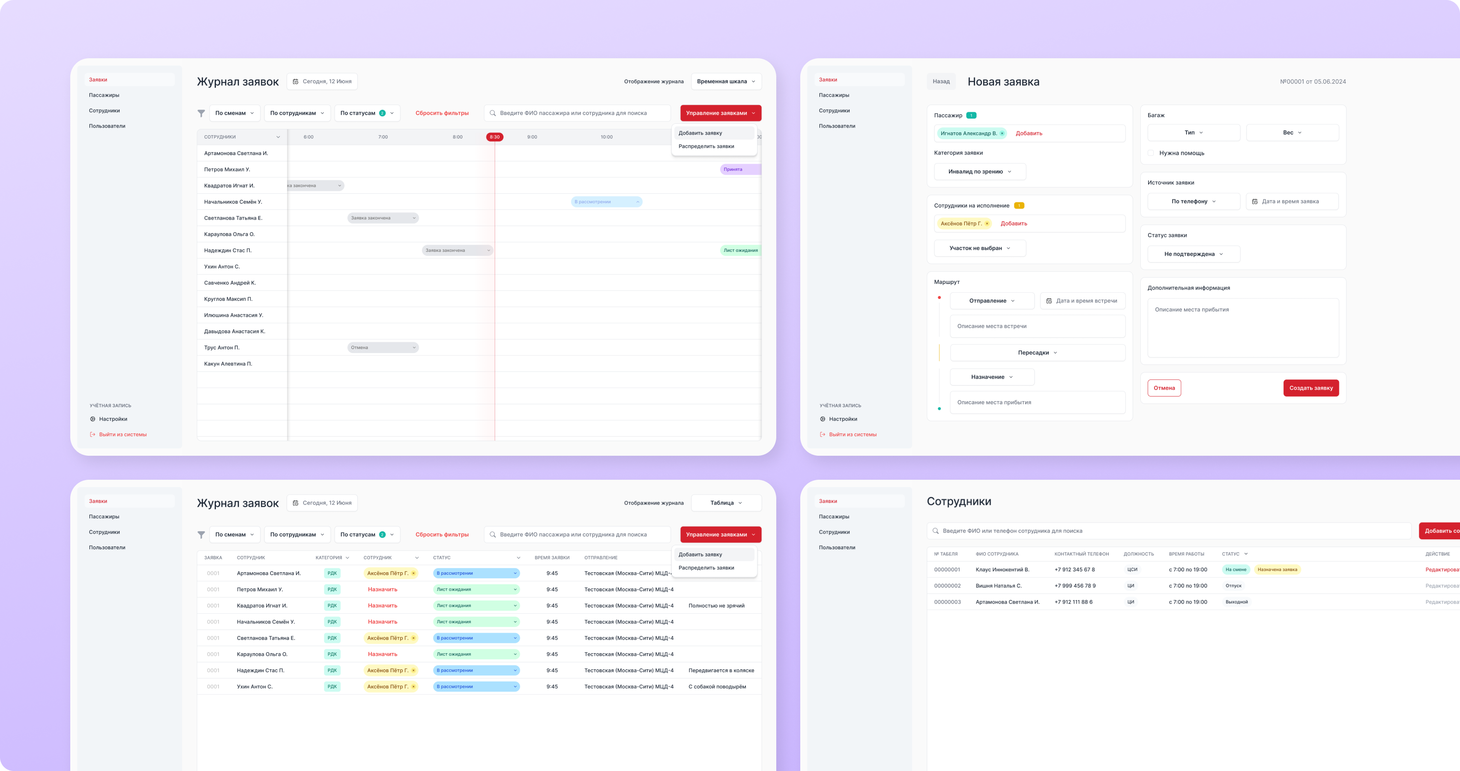Open the Не подтверждена status dropdown
Image resolution: width=1460 pixels, height=771 pixels.
click(1194, 254)
